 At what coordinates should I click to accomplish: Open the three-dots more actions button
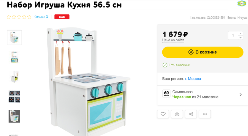click(205, 114)
